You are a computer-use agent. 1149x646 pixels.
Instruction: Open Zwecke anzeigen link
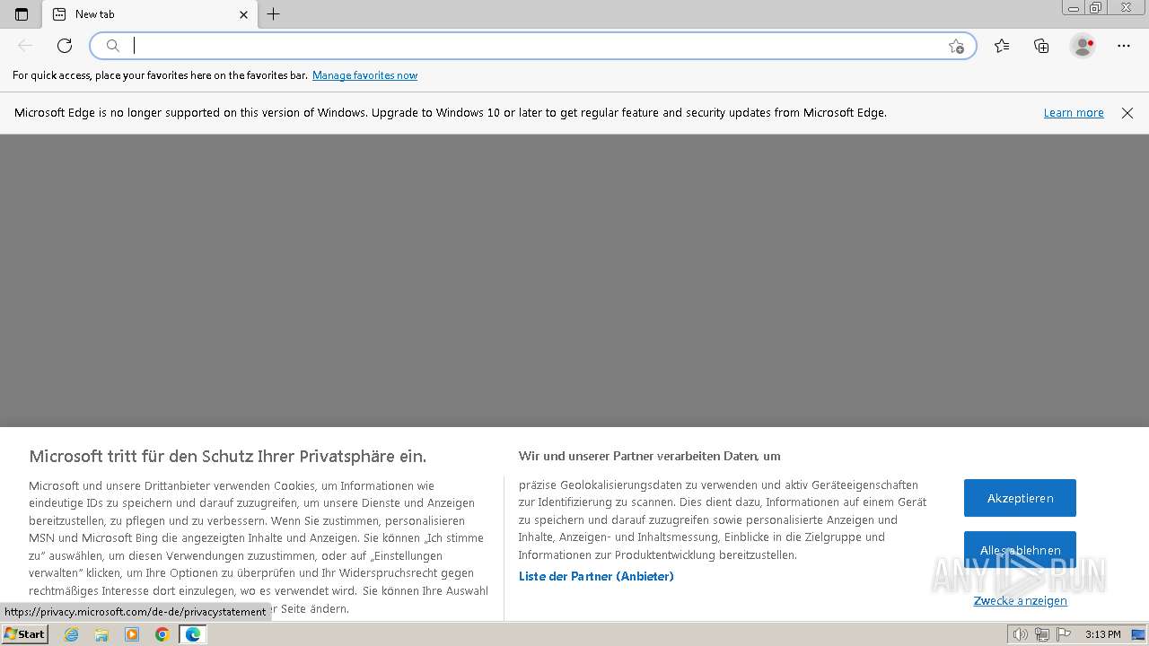[1021, 601]
